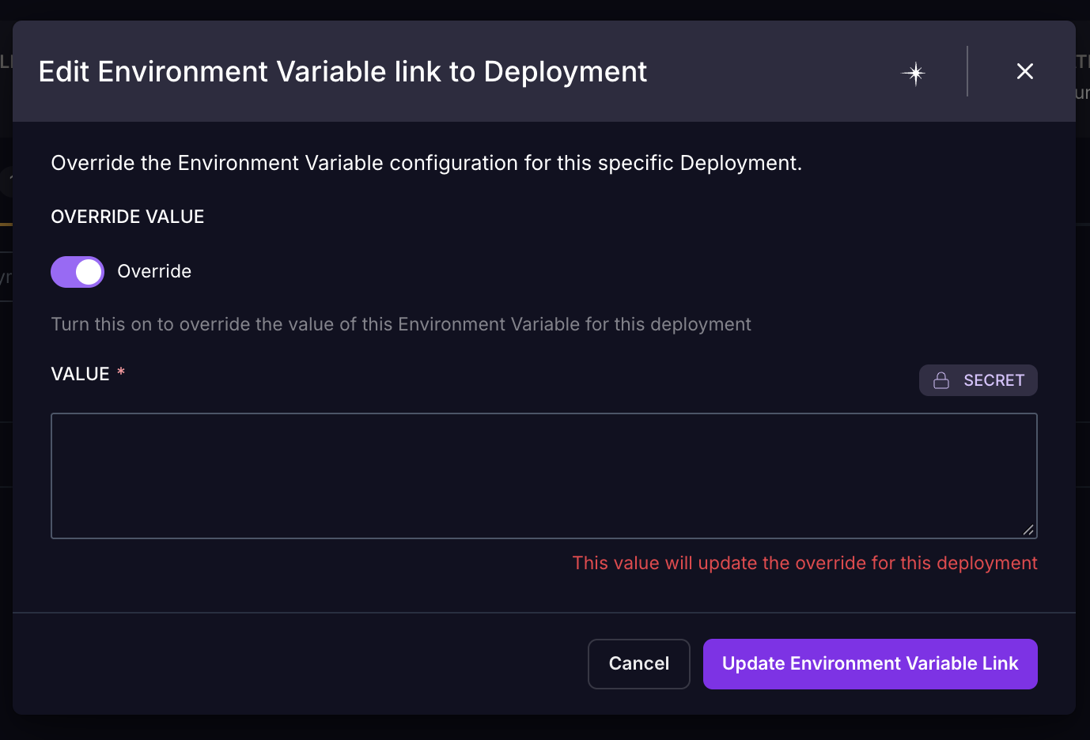1090x740 pixels.
Task: Click the override configuration description sentence
Action: coord(426,163)
